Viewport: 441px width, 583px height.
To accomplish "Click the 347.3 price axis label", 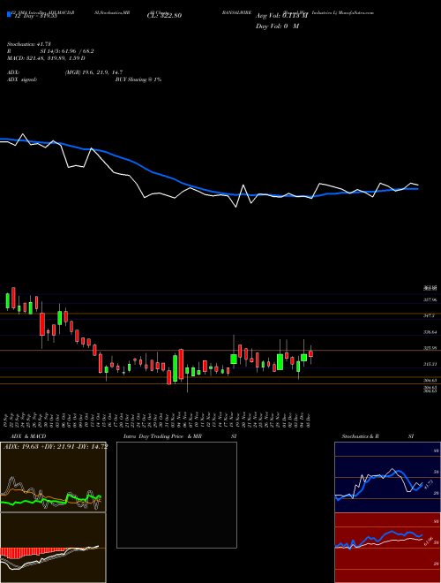I will coord(429,315).
